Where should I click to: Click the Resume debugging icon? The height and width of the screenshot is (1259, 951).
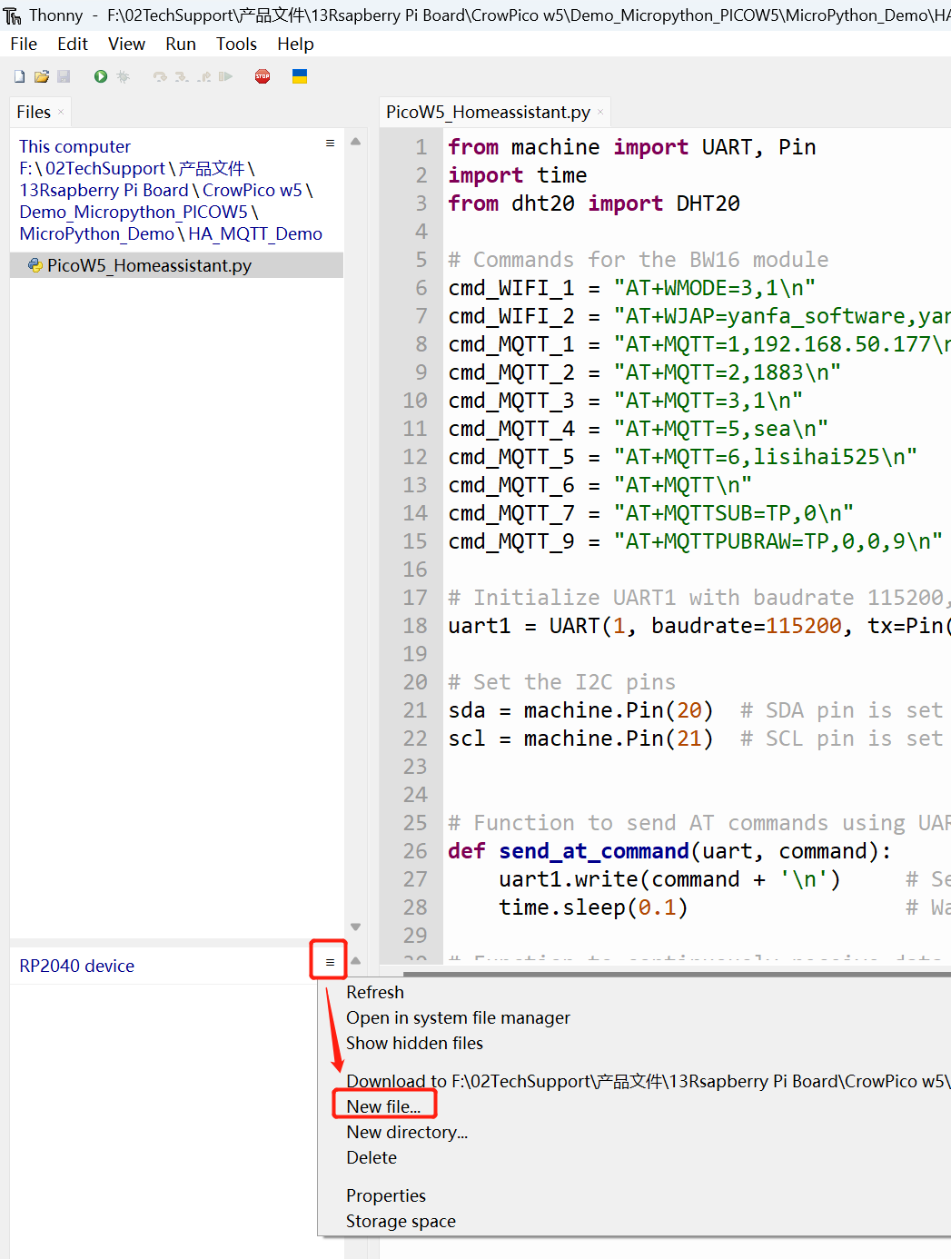[226, 77]
